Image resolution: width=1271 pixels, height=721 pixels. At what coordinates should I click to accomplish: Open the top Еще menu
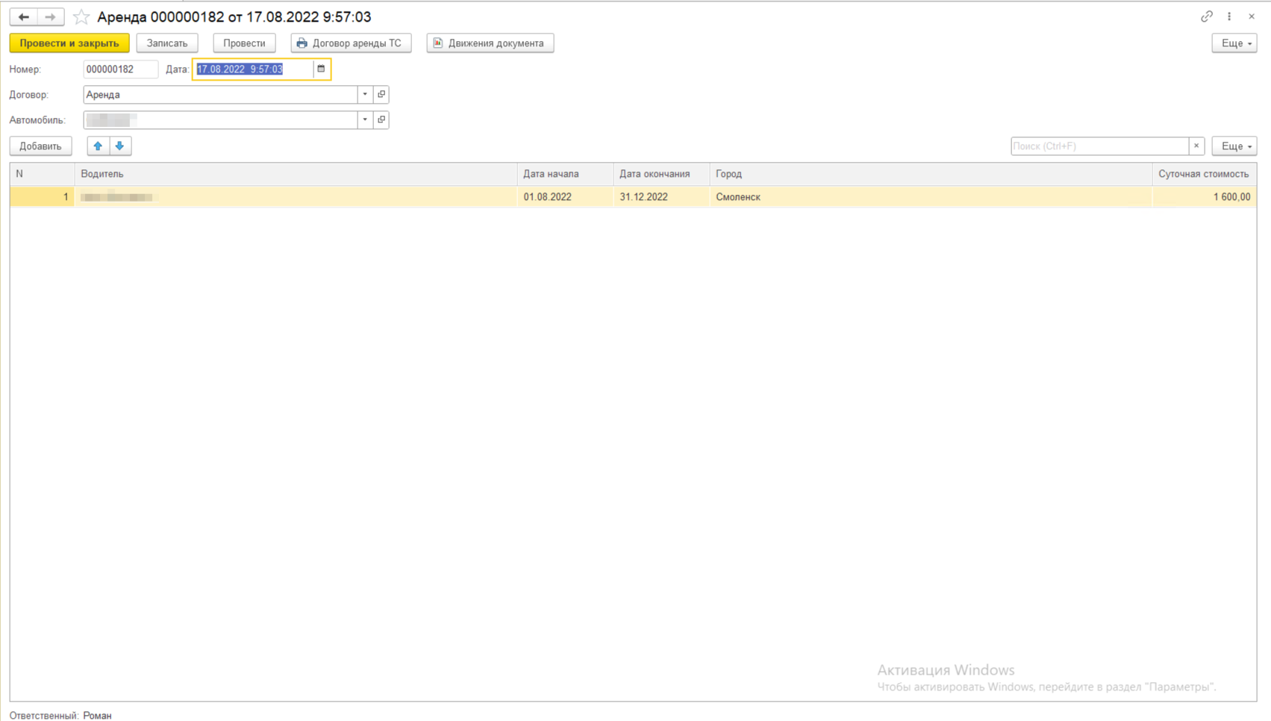point(1234,43)
